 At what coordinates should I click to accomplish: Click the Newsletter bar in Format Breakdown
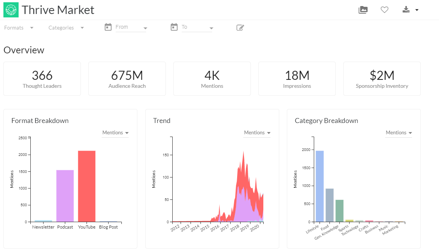point(43,221)
